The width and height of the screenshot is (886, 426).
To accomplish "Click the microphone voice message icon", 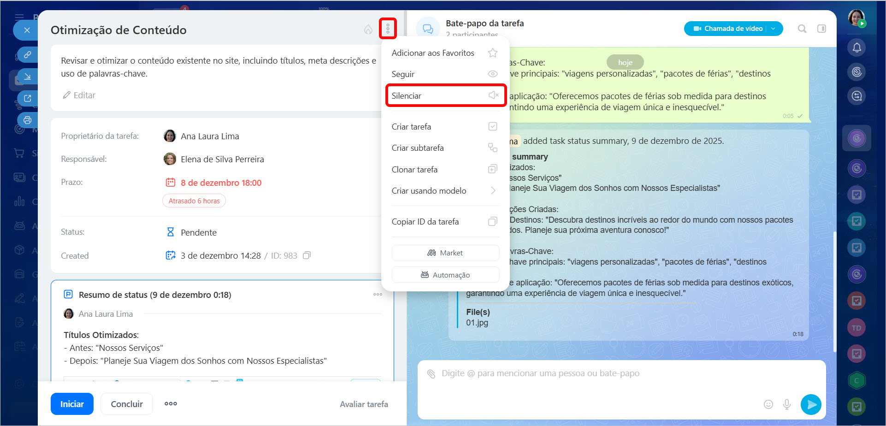I will click(x=787, y=404).
